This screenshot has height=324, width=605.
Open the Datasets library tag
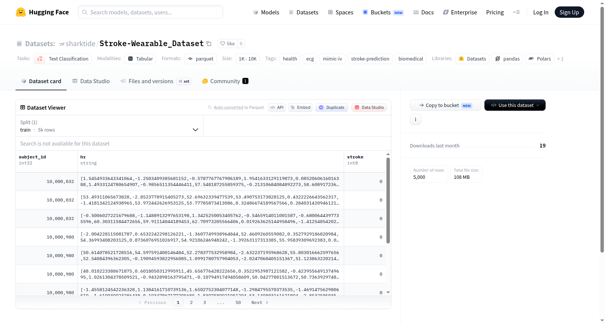coord(472,59)
